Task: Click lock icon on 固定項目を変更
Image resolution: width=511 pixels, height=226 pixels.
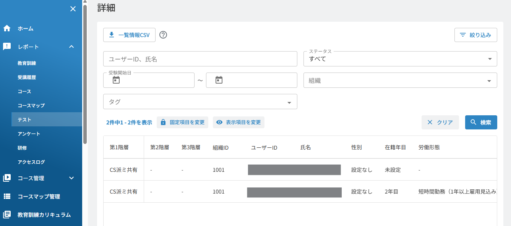Action: tap(163, 122)
